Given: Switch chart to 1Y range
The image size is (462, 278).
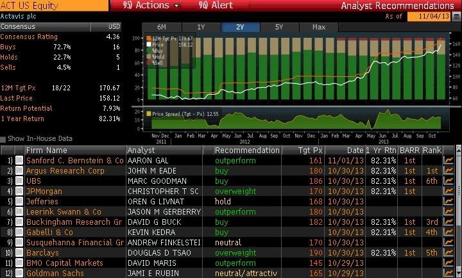Looking at the screenshot, I should tap(201, 27).
